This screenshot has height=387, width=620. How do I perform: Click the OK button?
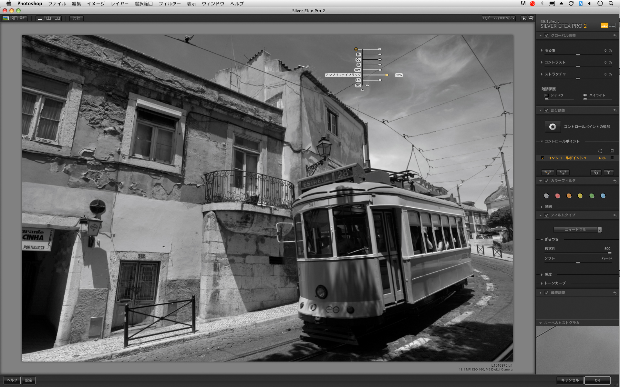pos(597,380)
